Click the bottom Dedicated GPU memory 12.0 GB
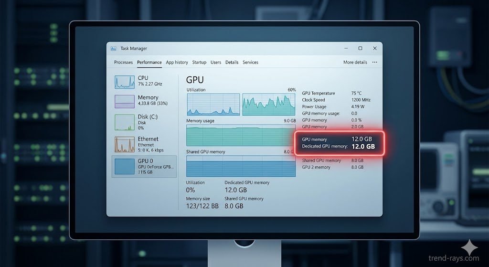Screen dimensions: 489x267 [236, 190]
